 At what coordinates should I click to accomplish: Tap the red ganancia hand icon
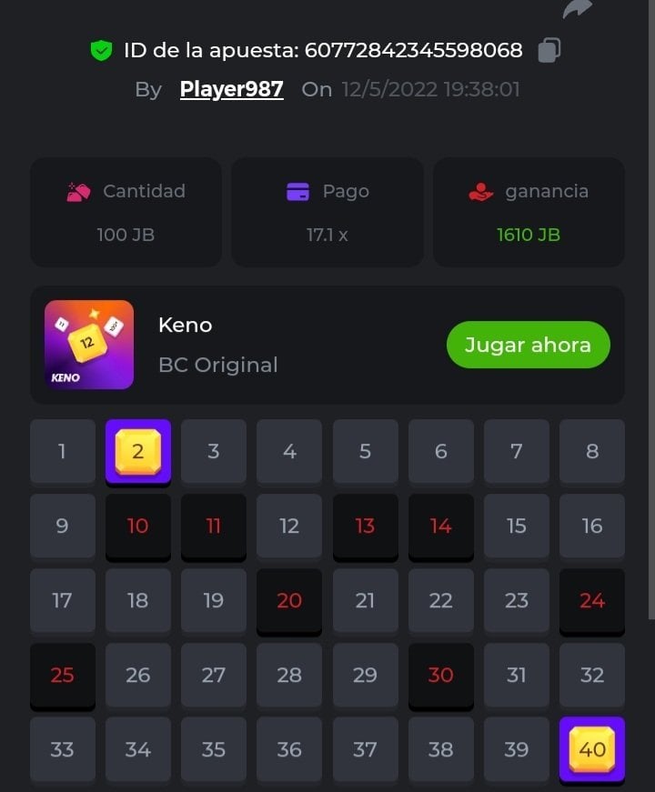[x=480, y=192]
